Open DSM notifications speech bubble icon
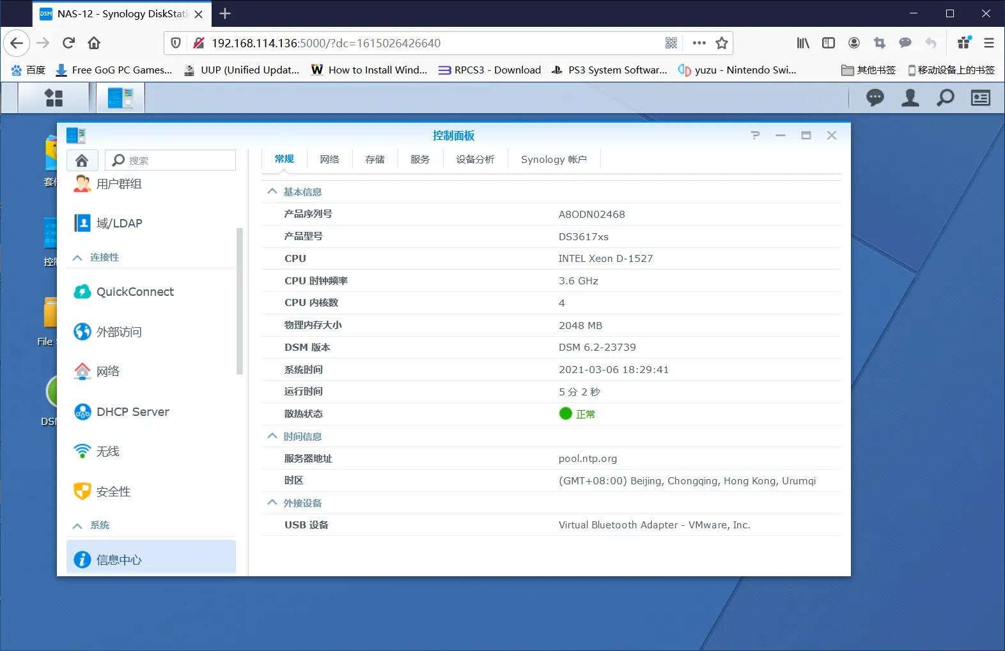This screenshot has height=651, width=1005. [x=875, y=98]
